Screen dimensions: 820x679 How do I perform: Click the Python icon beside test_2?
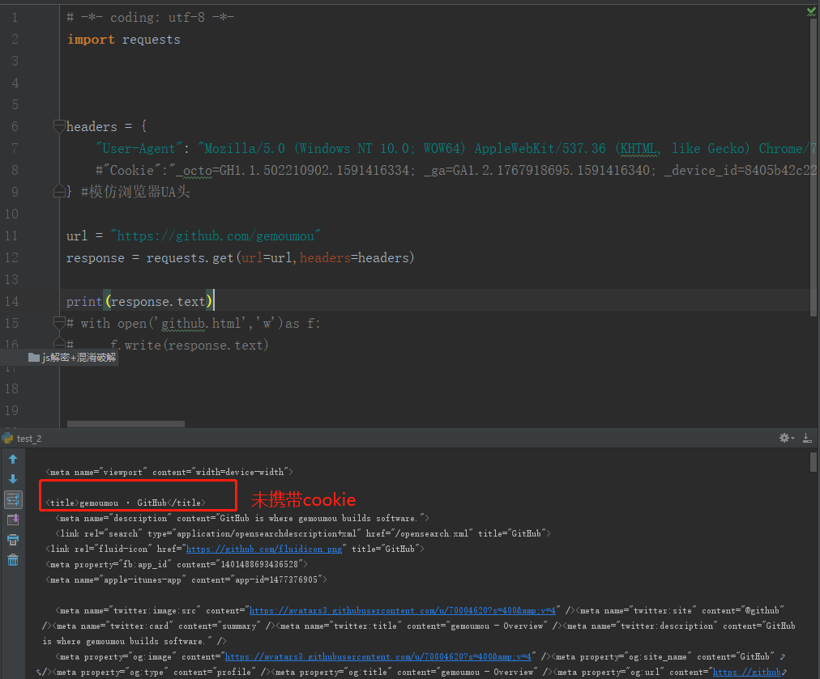click(7, 438)
